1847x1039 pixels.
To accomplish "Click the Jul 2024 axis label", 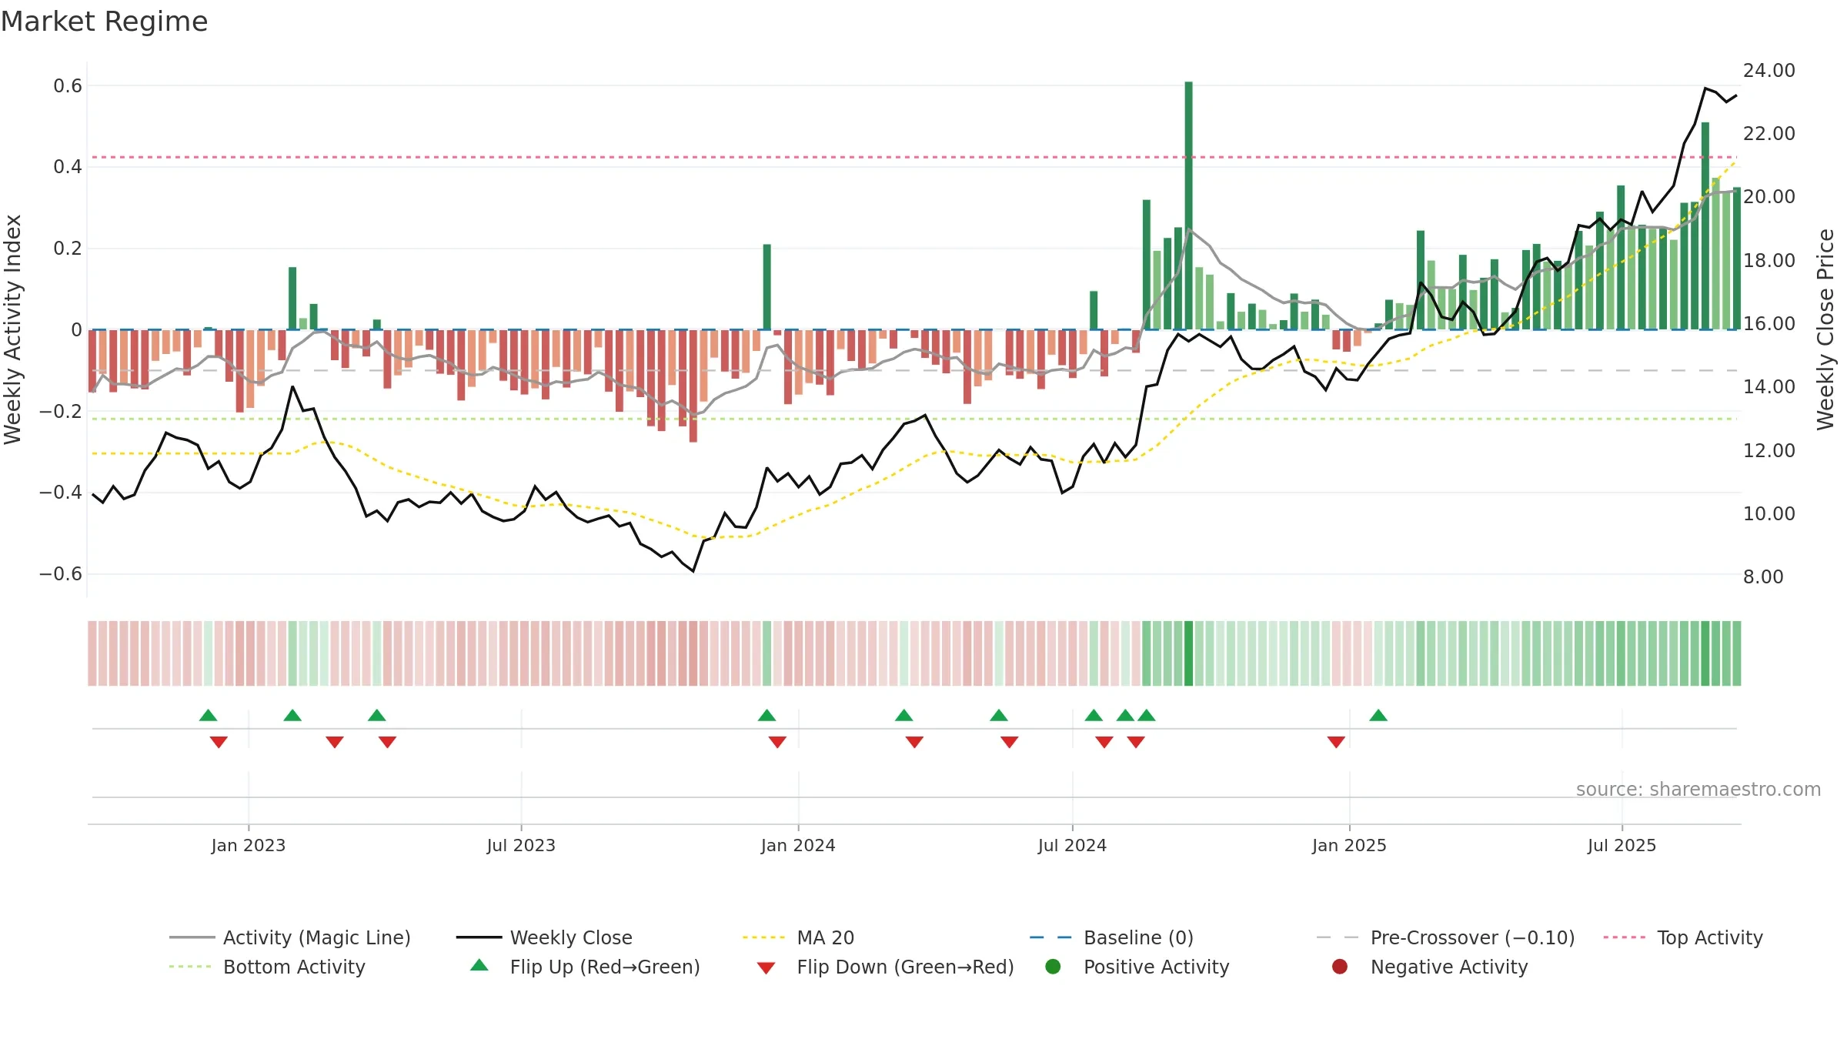I will point(1072,846).
